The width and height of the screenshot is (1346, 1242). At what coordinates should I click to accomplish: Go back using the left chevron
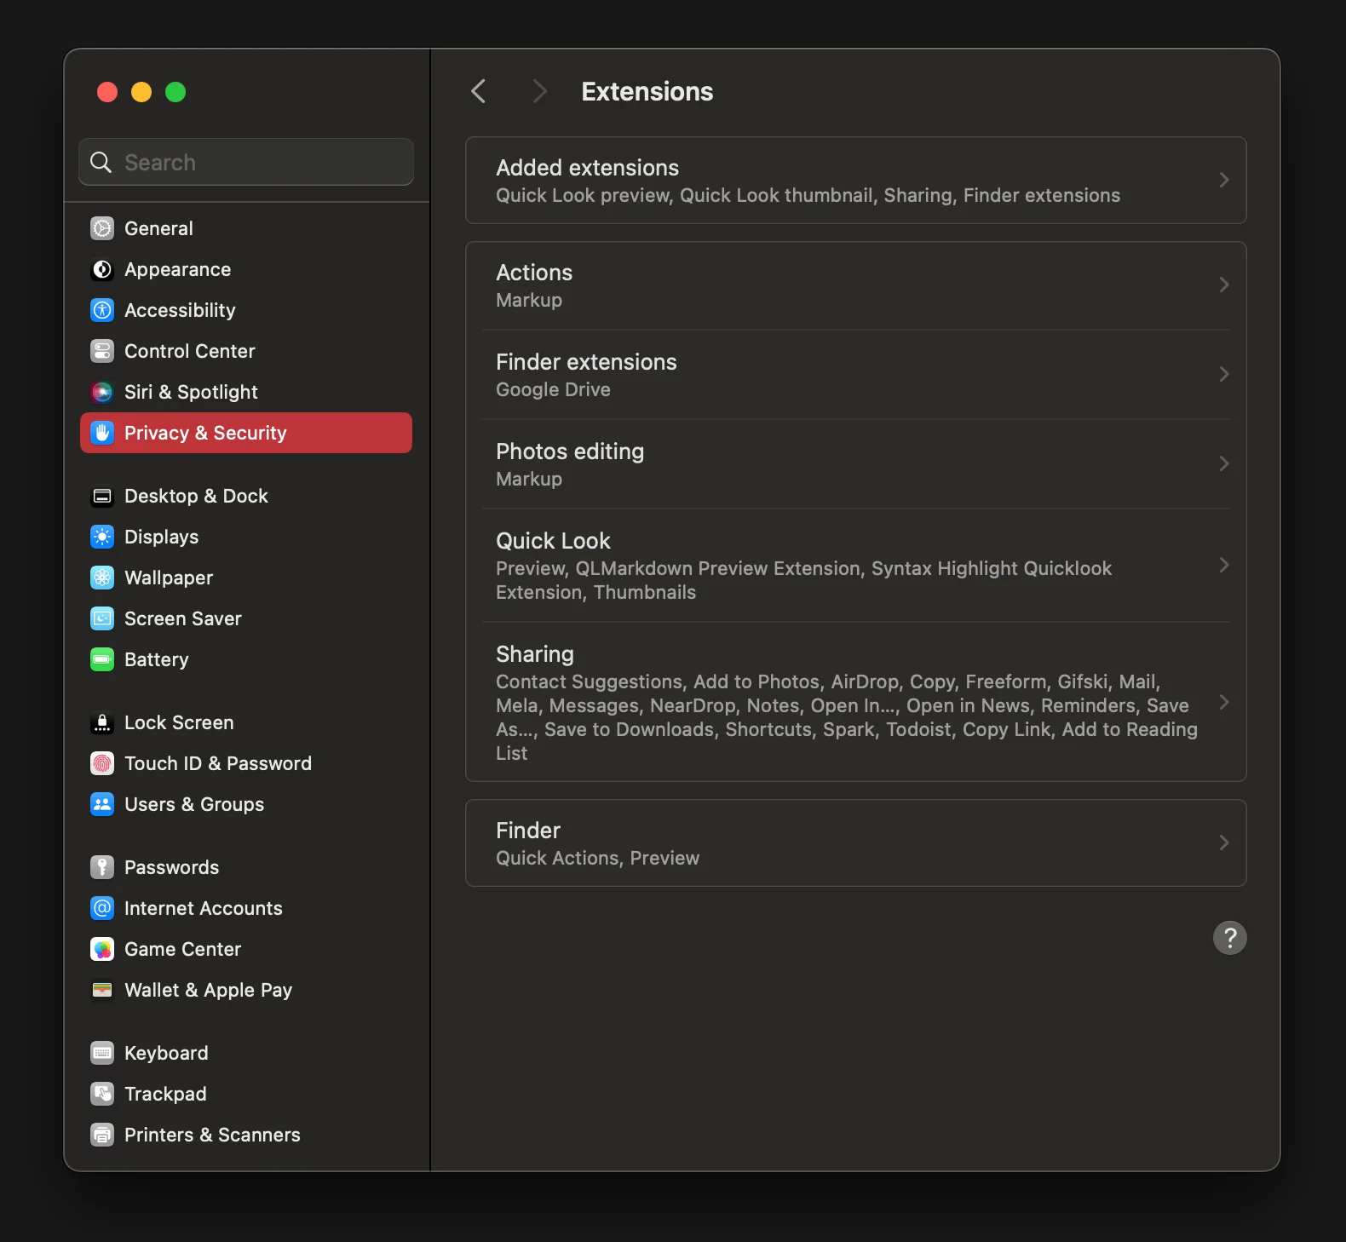[x=479, y=91]
